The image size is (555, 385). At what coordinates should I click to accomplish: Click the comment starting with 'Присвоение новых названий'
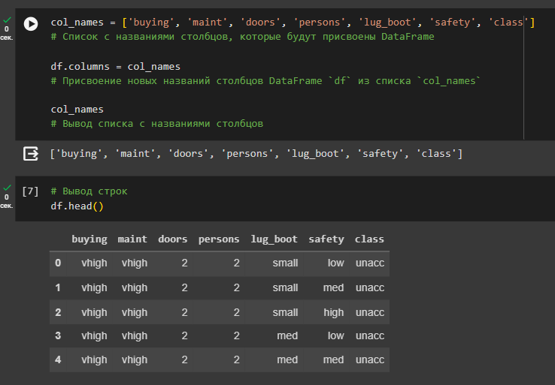[x=265, y=81]
